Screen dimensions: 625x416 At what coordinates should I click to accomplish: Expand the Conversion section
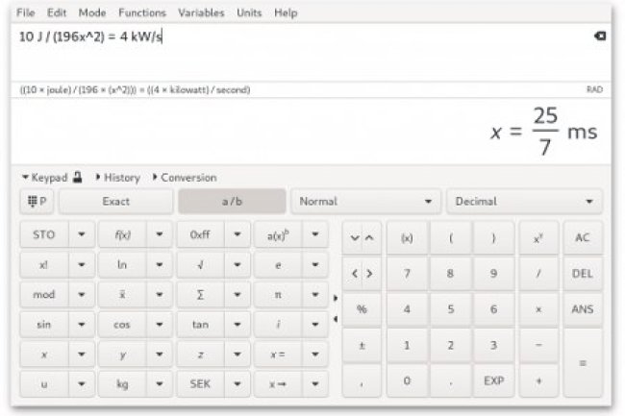pos(184,178)
